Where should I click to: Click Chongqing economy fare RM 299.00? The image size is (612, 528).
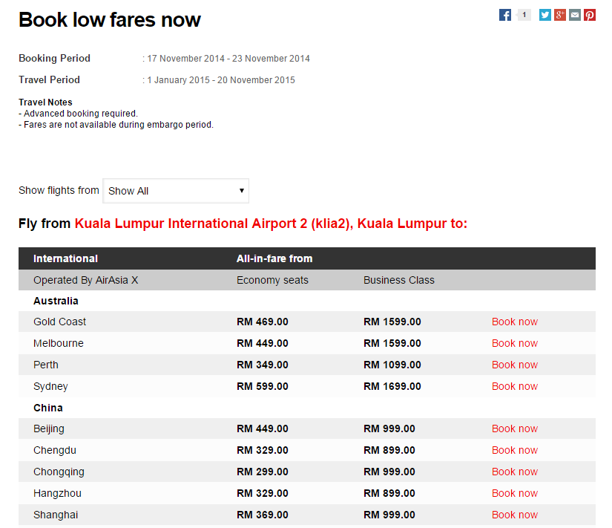pos(262,472)
